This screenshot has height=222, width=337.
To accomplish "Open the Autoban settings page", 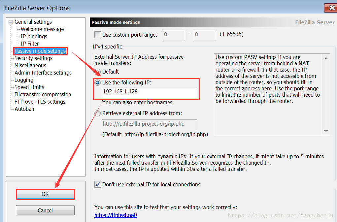I will (24, 109).
